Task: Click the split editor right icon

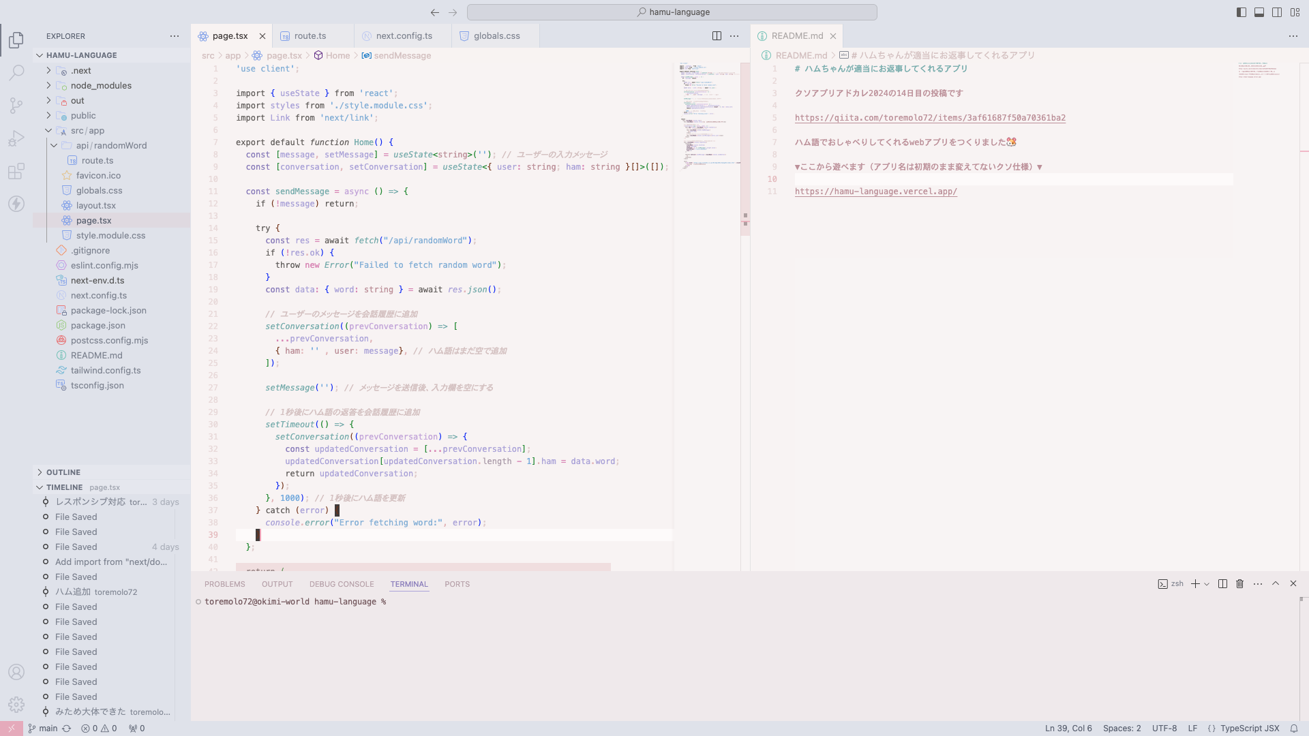Action: pyautogui.click(x=717, y=36)
